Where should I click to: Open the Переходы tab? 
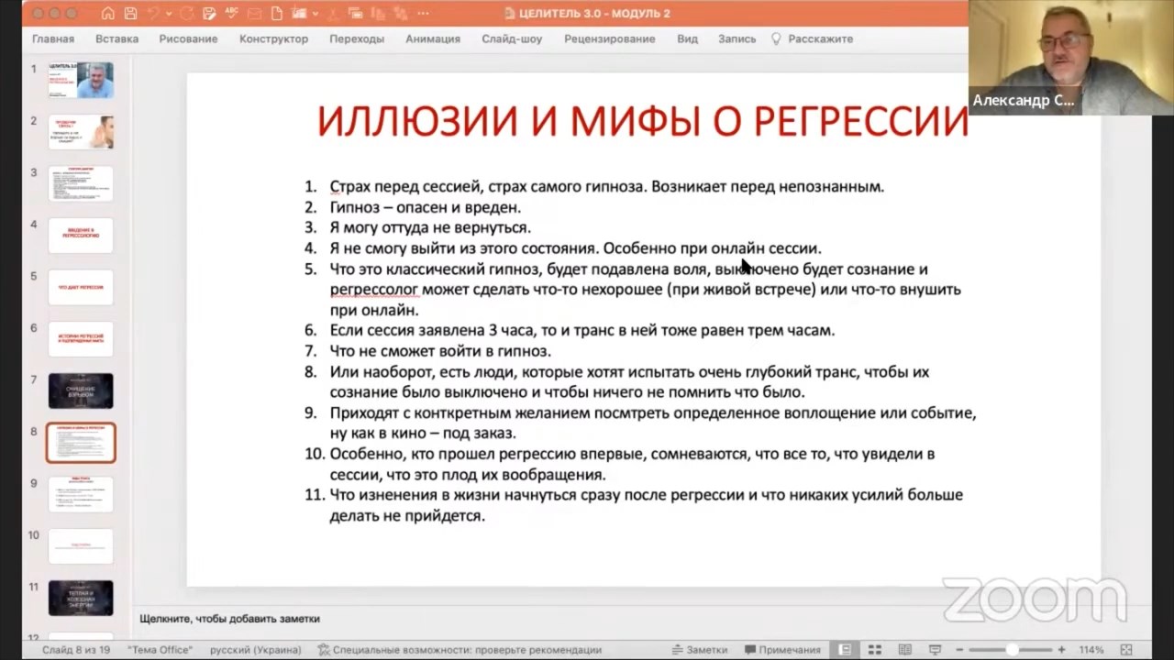(357, 38)
